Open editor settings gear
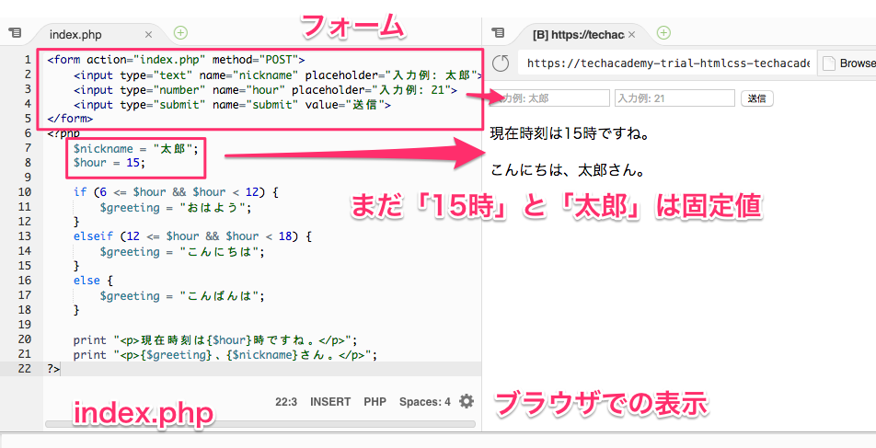Screen dimensions: 876x448 click(x=467, y=402)
